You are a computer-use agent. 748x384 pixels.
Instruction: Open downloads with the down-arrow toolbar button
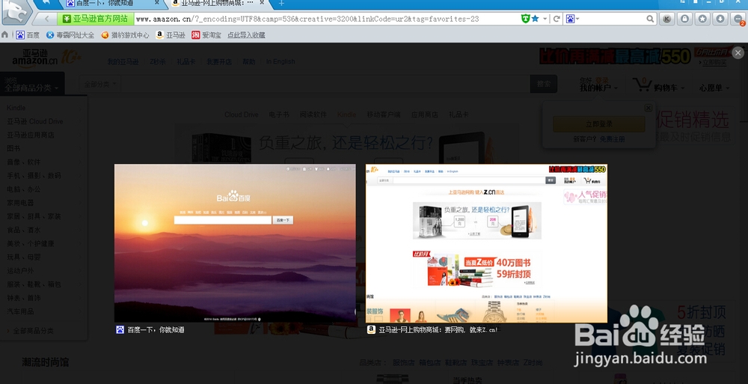pyautogui.click(x=720, y=19)
